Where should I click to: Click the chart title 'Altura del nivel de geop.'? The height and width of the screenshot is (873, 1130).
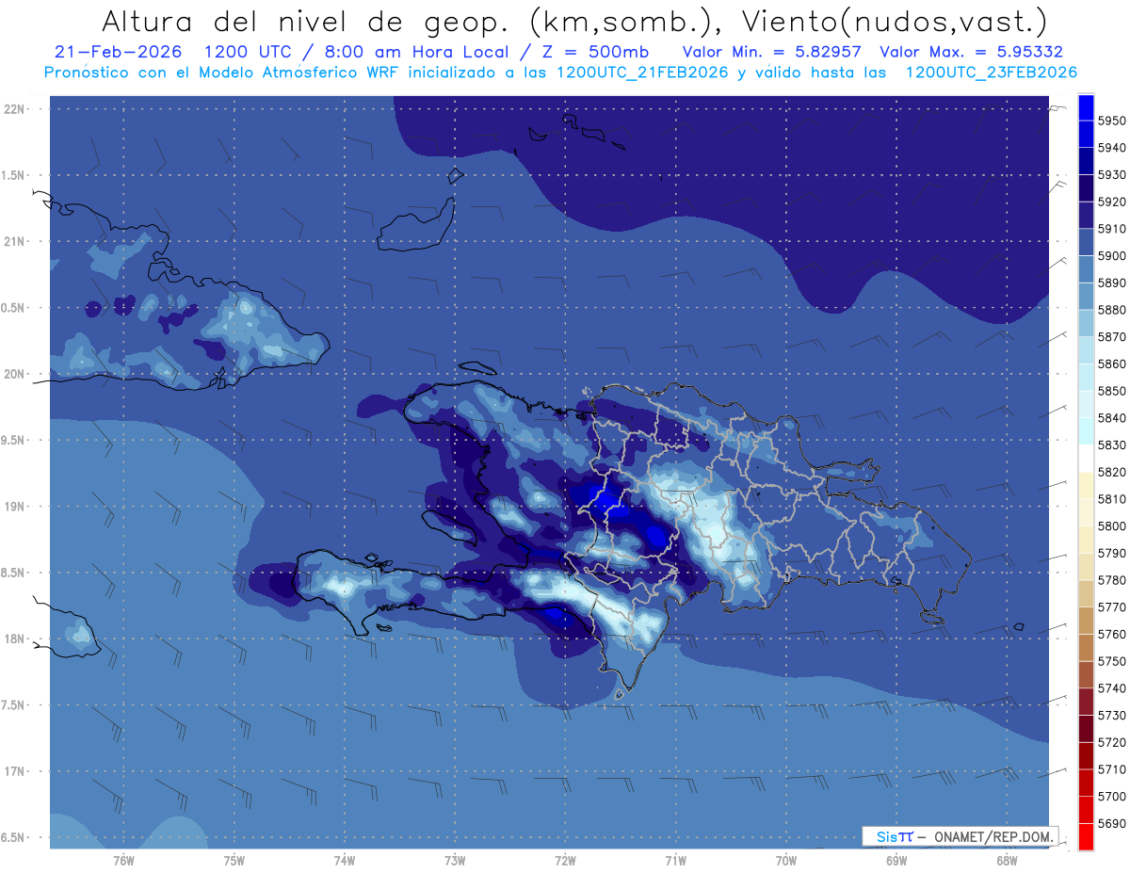coord(306,21)
